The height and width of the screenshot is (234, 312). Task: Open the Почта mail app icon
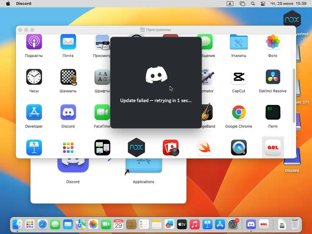(x=68, y=42)
